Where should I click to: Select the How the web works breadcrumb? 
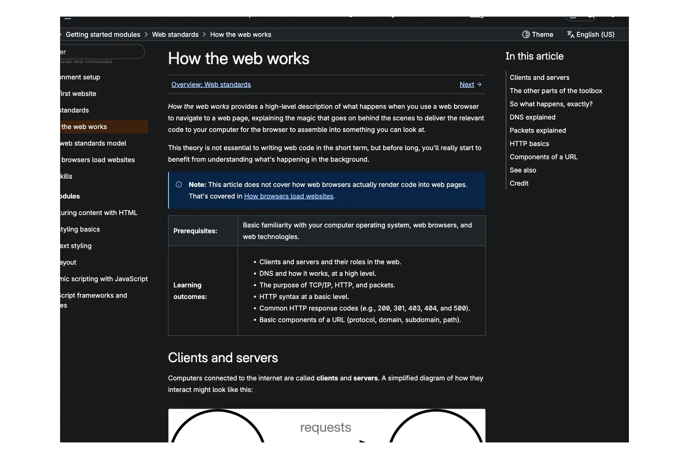240,35
